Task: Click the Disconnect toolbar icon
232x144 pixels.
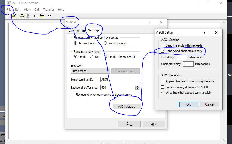Action: [x=28, y=16]
